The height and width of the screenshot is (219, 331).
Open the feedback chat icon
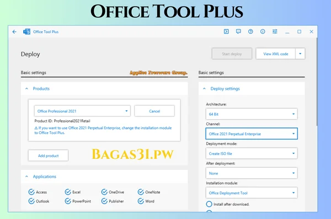[238, 31]
